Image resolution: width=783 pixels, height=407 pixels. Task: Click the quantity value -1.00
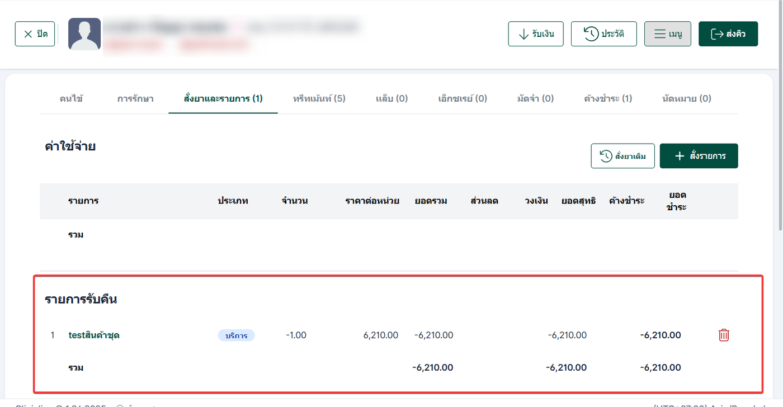[296, 335]
